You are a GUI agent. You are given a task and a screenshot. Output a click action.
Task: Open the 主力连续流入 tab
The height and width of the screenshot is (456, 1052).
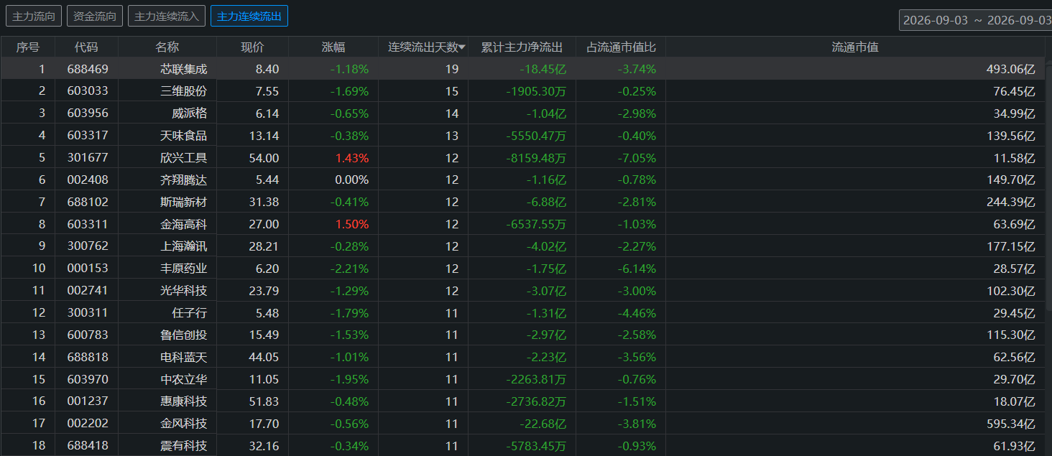point(167,16)
